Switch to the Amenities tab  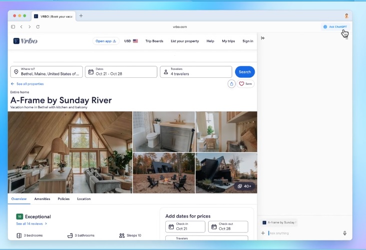tap(42, 199)
